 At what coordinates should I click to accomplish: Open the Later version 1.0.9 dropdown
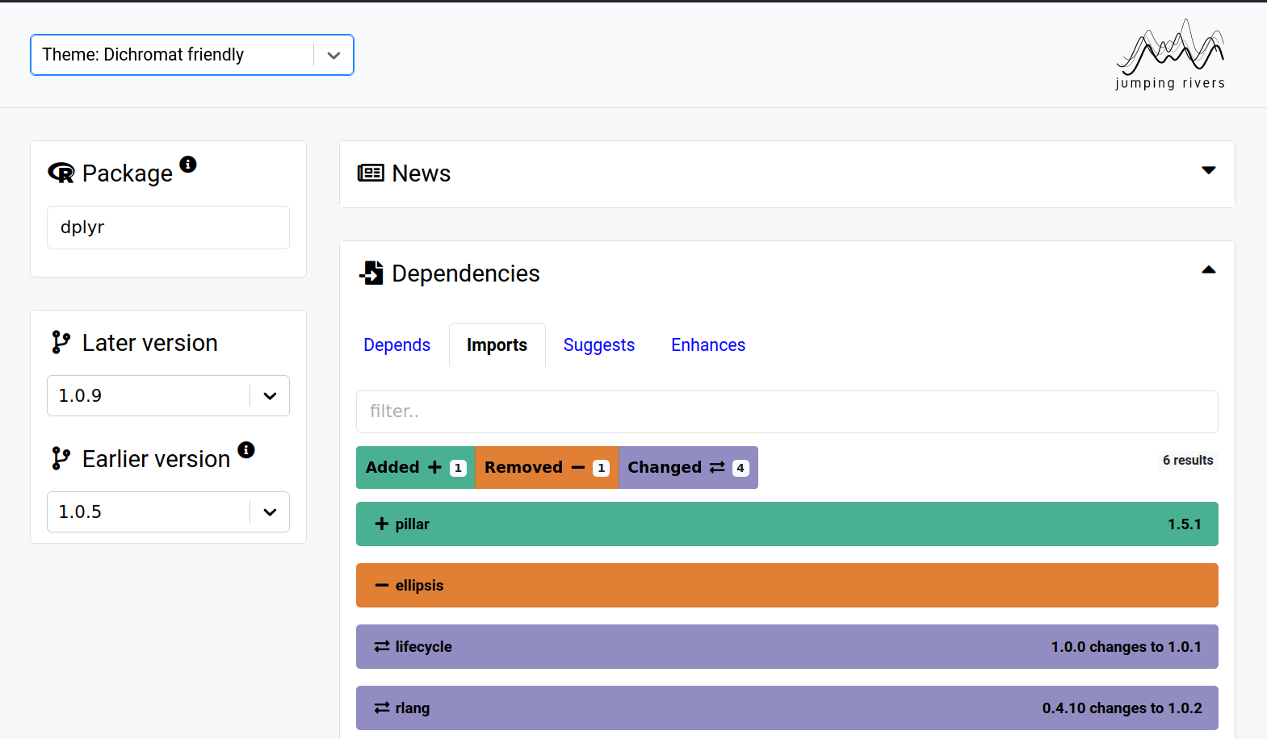(168, 395)
